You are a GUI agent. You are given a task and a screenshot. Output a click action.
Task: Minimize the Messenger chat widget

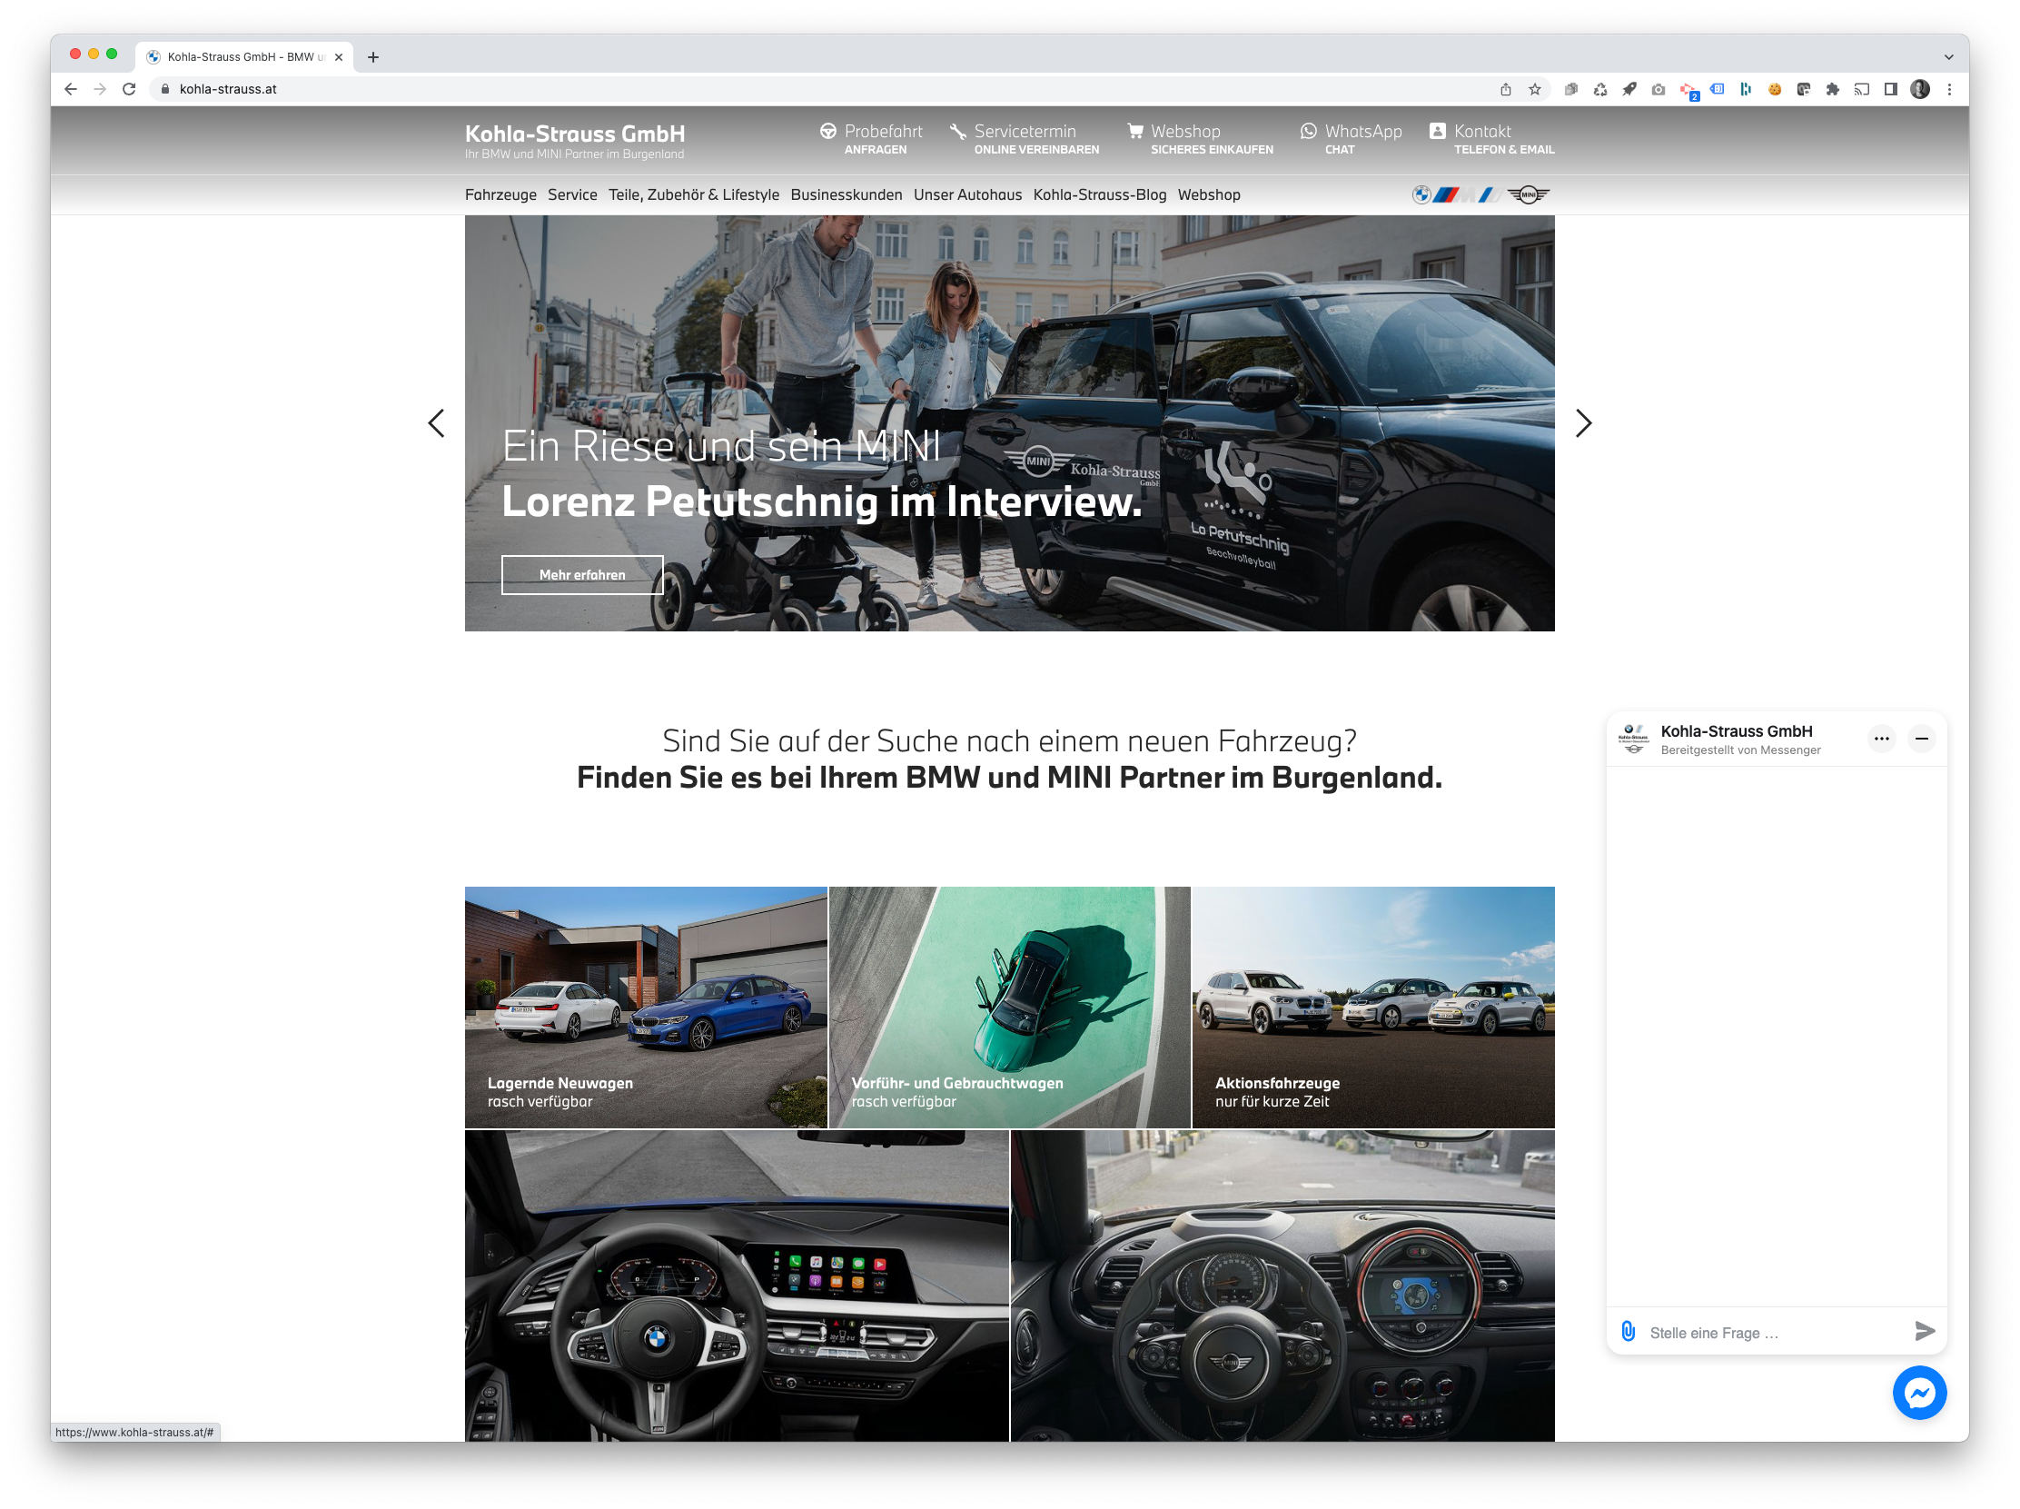coord(1921,739)
